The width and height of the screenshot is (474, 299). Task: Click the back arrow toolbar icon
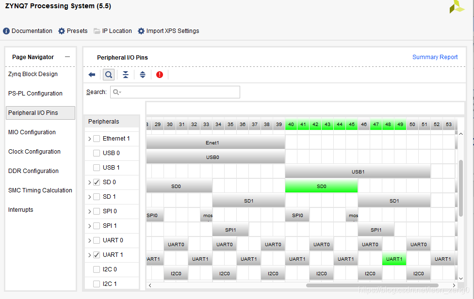click(92, 75)
